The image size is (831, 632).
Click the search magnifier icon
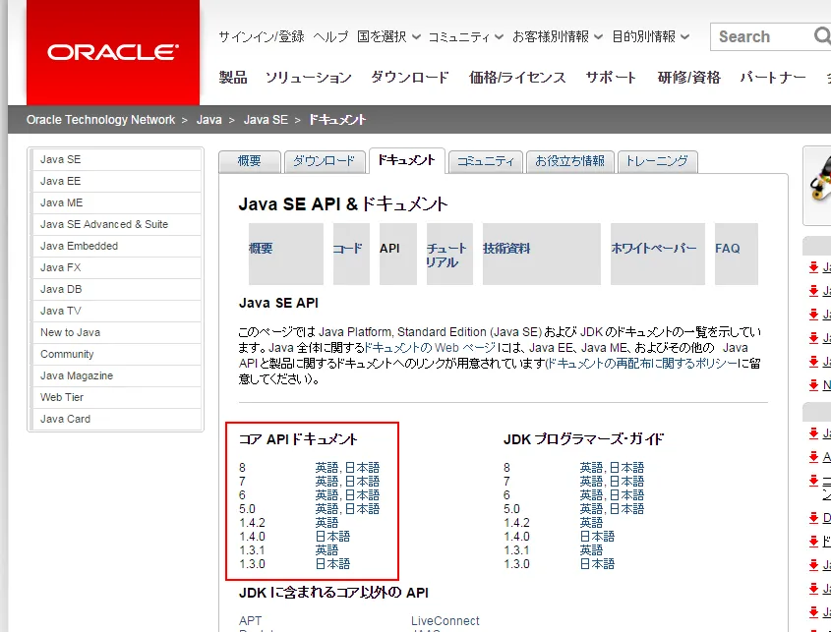click(x=822, y=36)
